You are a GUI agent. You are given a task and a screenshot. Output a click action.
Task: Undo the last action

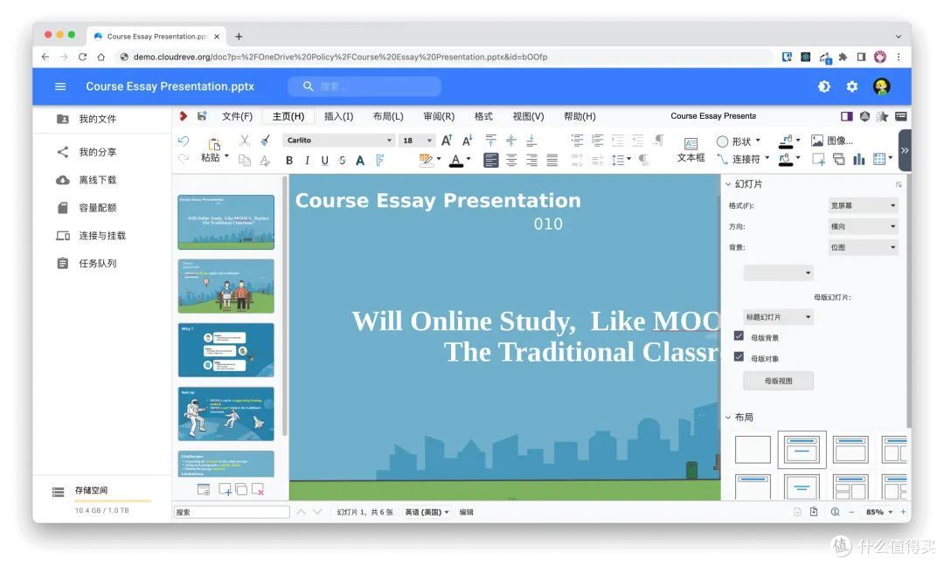(184, 141)
